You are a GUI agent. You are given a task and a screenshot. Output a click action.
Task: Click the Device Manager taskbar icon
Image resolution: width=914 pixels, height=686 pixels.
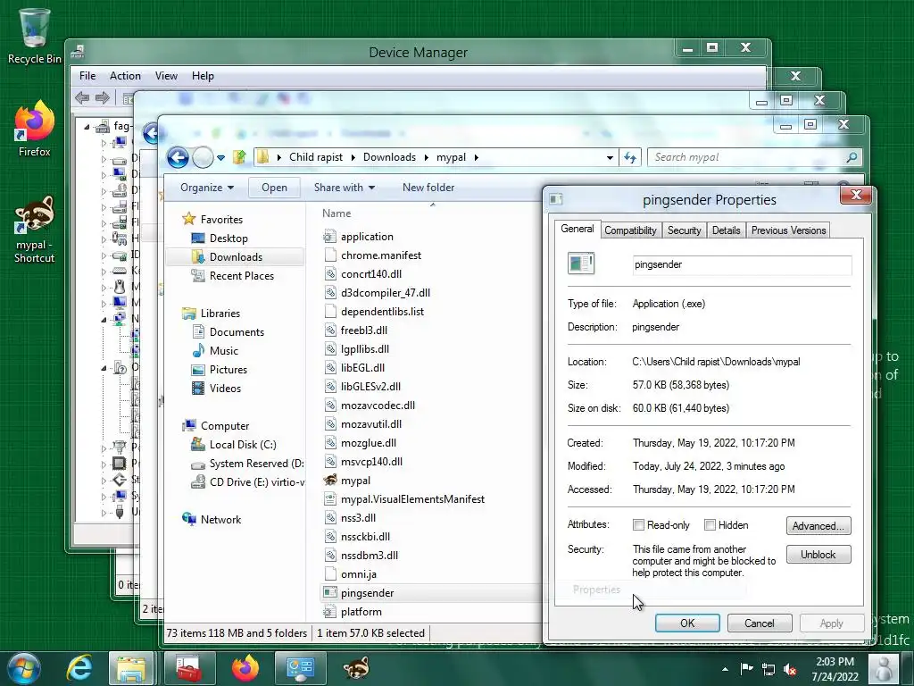tap(300, 668)
